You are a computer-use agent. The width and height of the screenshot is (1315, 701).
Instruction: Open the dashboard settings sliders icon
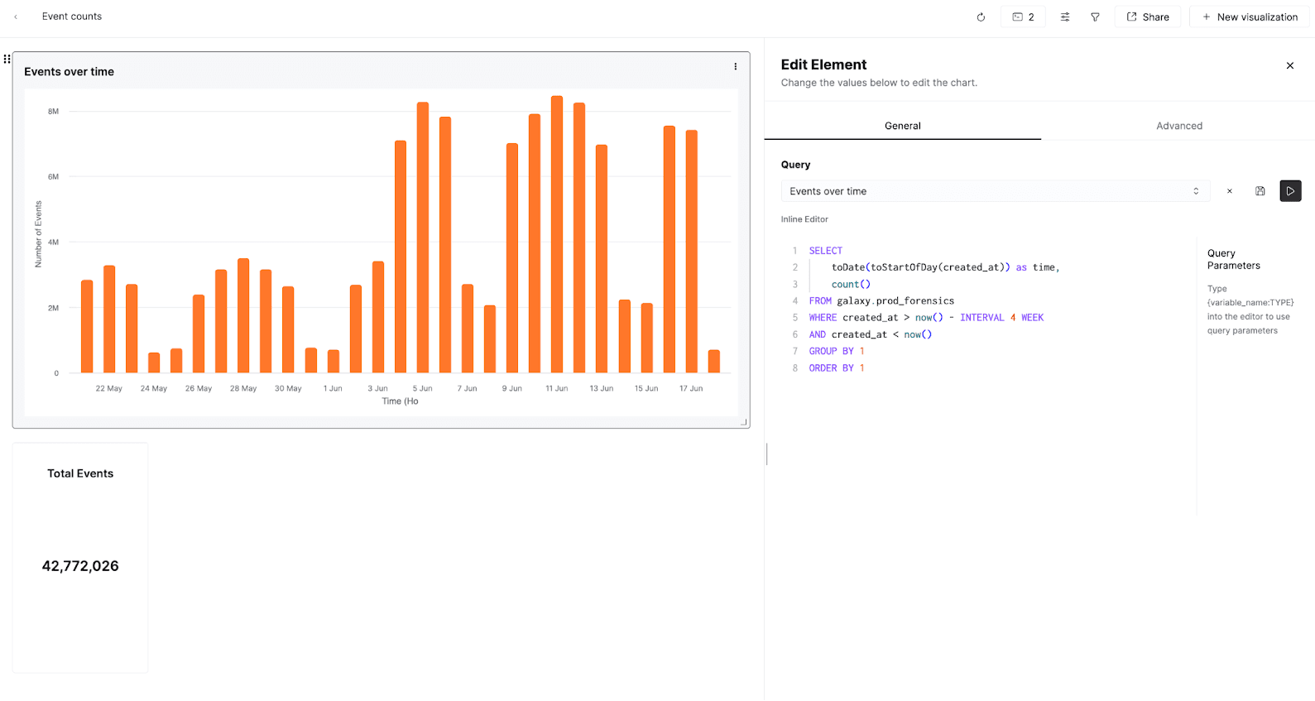pos(1065,17)
